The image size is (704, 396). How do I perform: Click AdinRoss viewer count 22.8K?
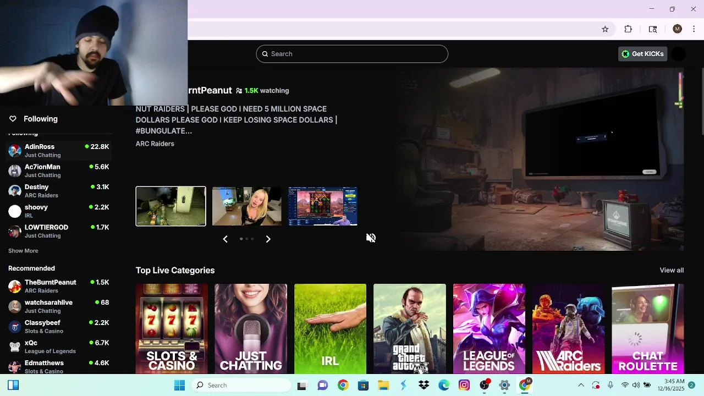(x=100, y=147)
